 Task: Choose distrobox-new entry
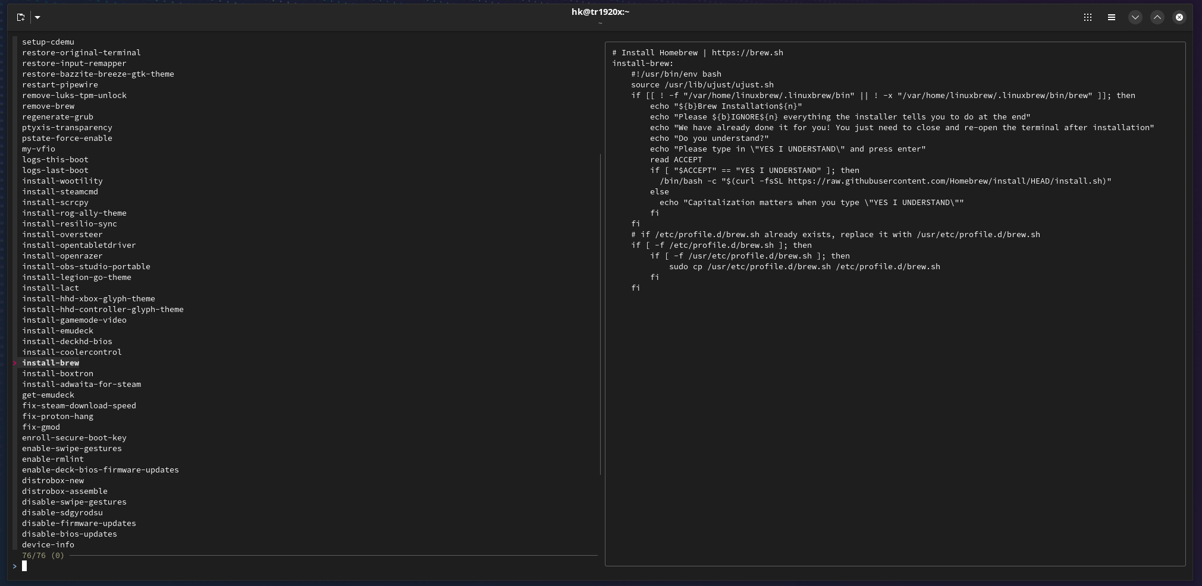53,481
